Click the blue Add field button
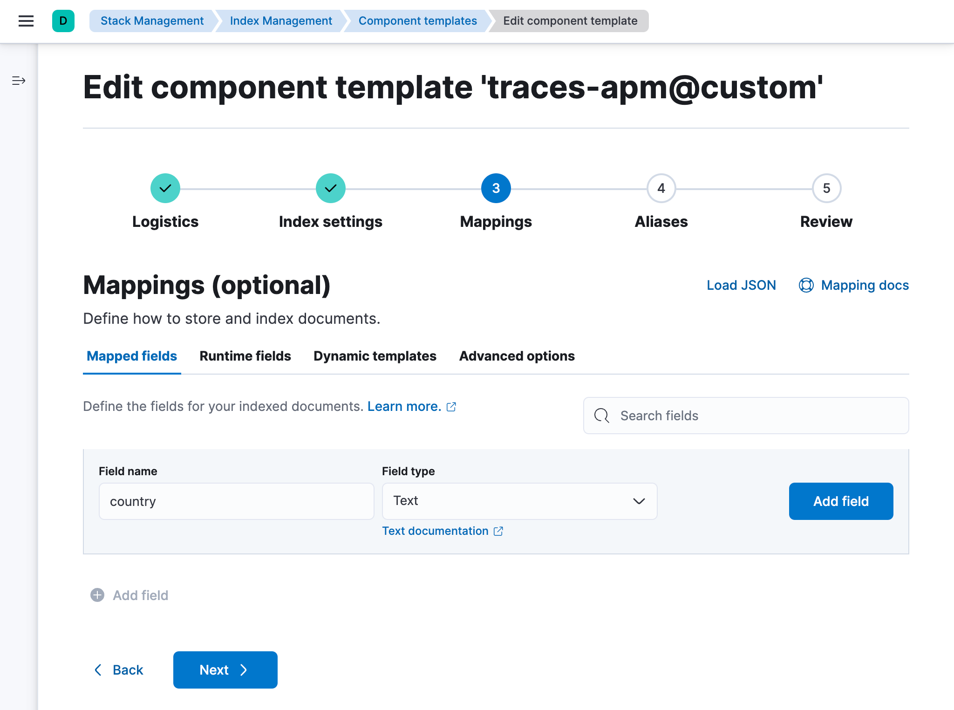The width and height of the screenshot is (954, 710). click(841, 501)
